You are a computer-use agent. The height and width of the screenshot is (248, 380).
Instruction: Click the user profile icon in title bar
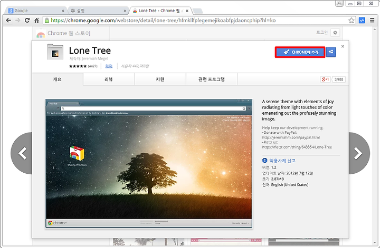tap(339, 3)
